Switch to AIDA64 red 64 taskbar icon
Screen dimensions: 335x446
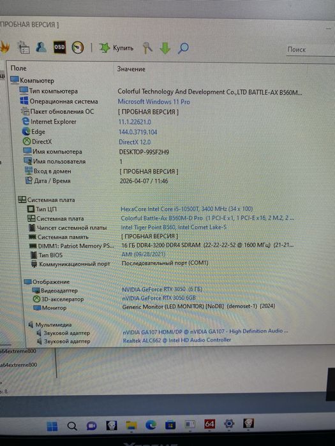(x=209, y=424)
